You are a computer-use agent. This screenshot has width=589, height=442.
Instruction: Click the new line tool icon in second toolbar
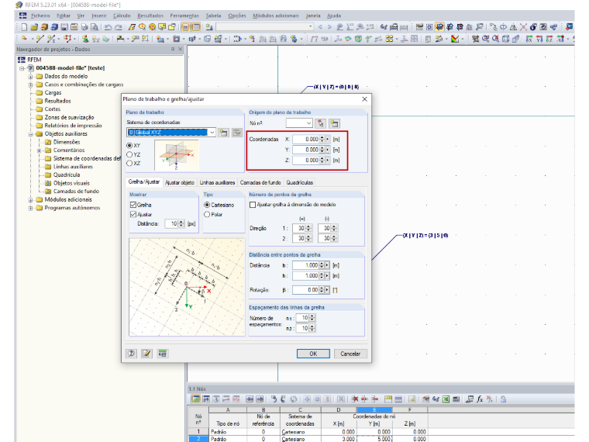pyautogui.click(x=40, y=39)
